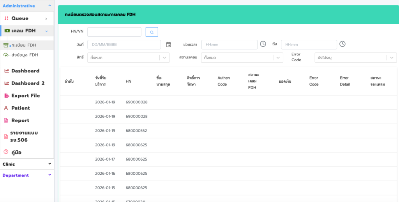Viewport: 399px width, 202px height.
Task: Click the HN/VN text input field
Action: tap(114, 32)
